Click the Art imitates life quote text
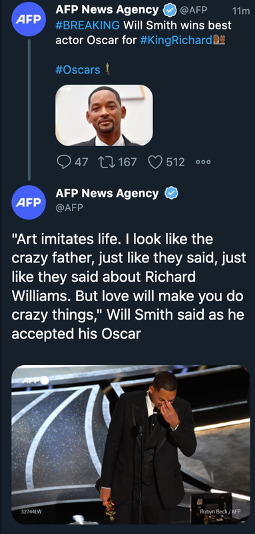255x534 pixels. tap(128, 287)
